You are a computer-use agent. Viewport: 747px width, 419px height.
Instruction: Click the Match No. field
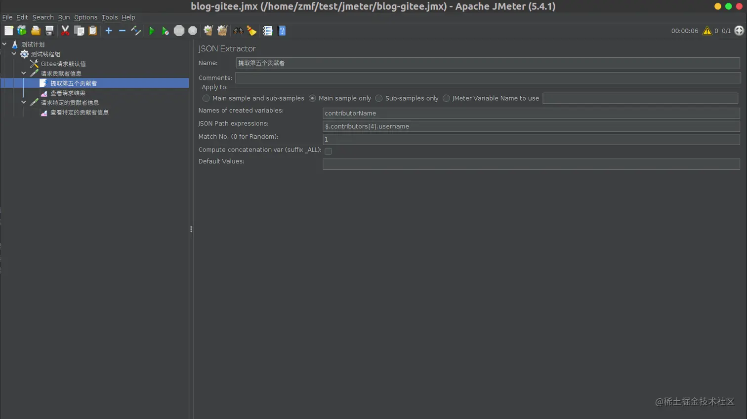point(531,140)
